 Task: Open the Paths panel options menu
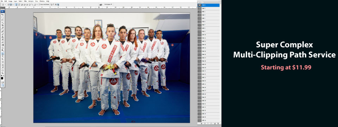pyautogui.click(x=220, y=3)
